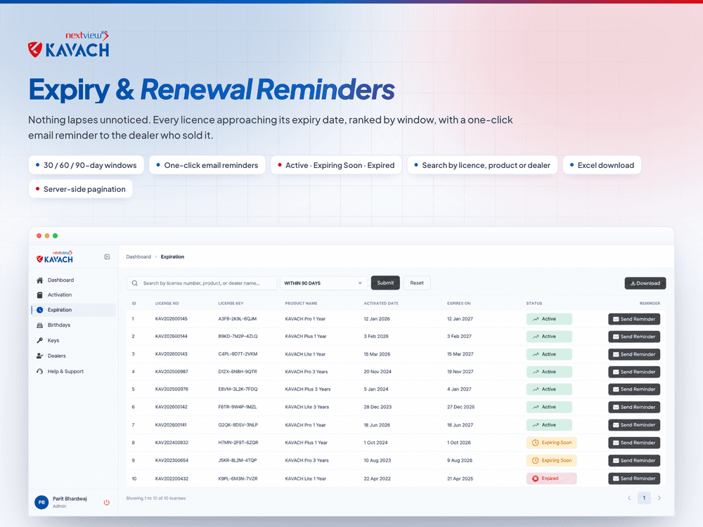Click the Dealers people icon
703x527 pixels.
pyautogui.click(x=39, y=356)
